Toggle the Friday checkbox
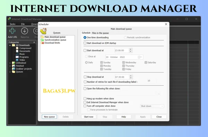 [123, 69]
